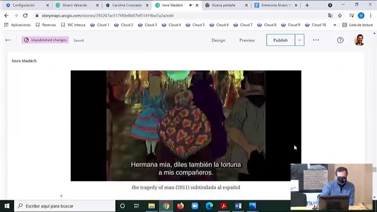Reload the current page

pos(25,16)
